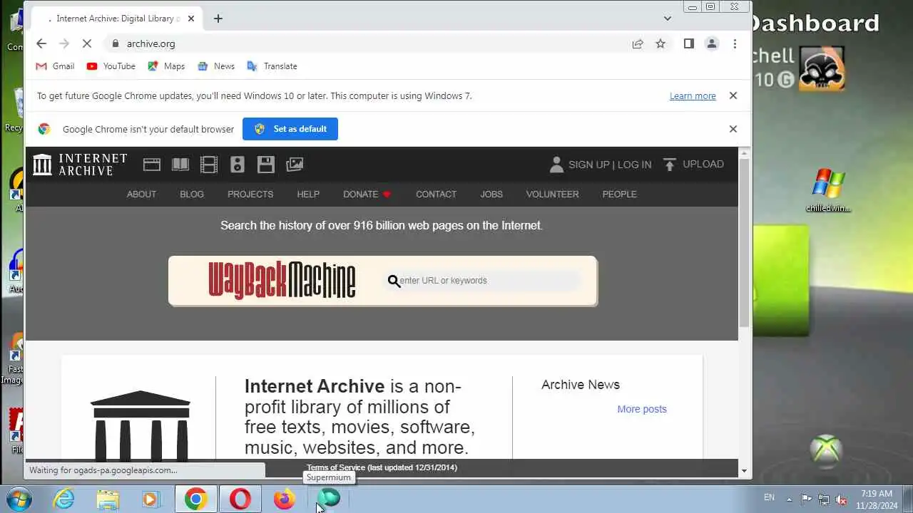Screen dimensions: 913x513
Task: Open Supermium from the taskbar
Action: tap(328, 499)
